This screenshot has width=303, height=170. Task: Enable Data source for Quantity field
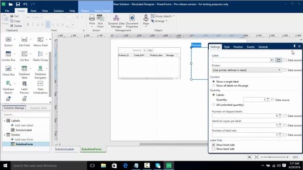point(273,100)
